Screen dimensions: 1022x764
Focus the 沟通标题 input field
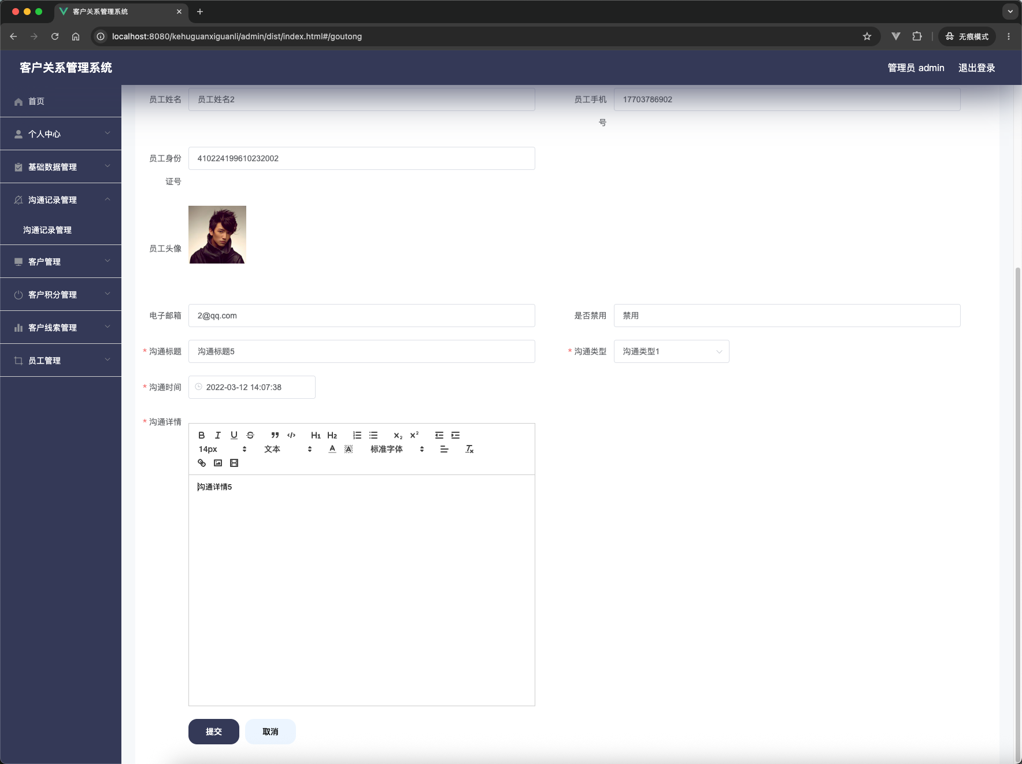point(361,351)
